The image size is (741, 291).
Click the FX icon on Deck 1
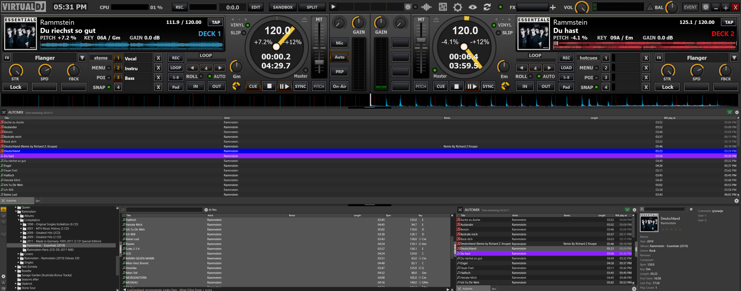coord(7,58)
